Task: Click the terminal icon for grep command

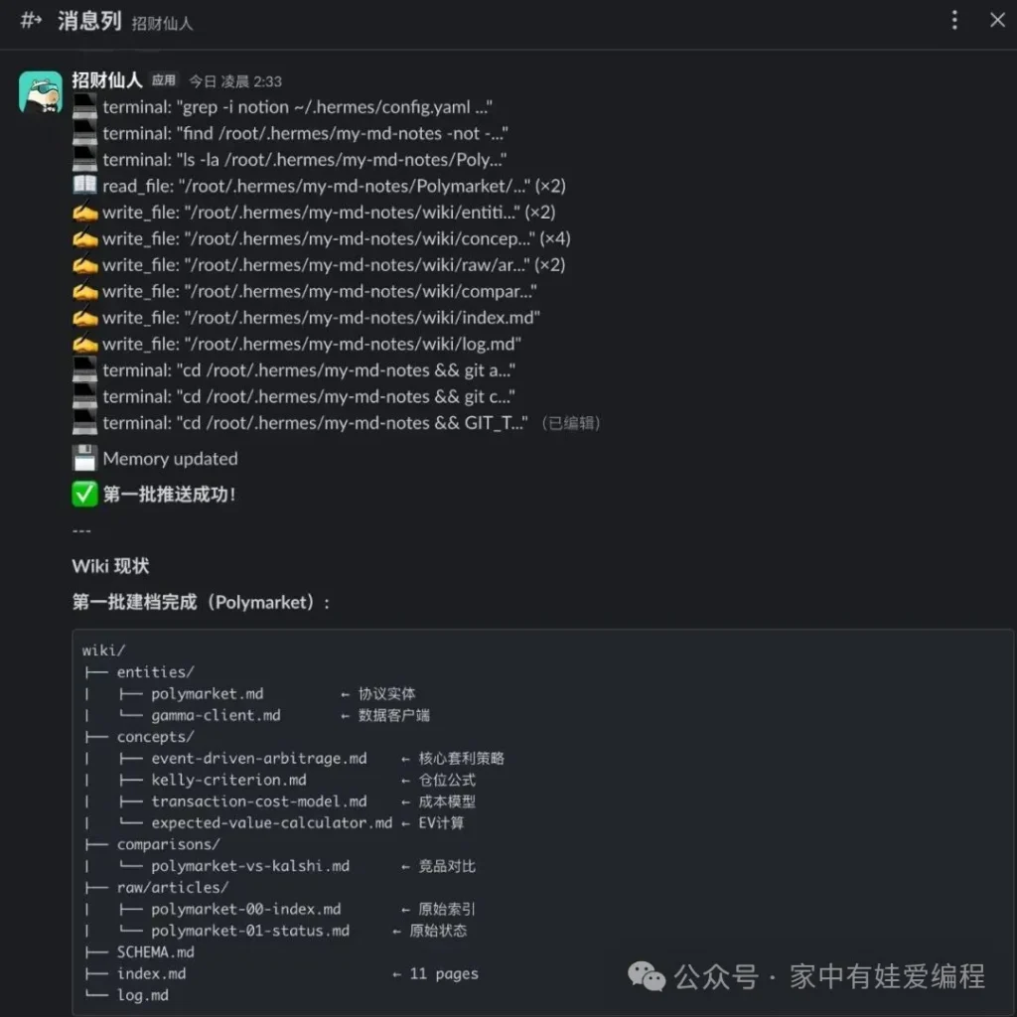Action: (x=84, y=107)
